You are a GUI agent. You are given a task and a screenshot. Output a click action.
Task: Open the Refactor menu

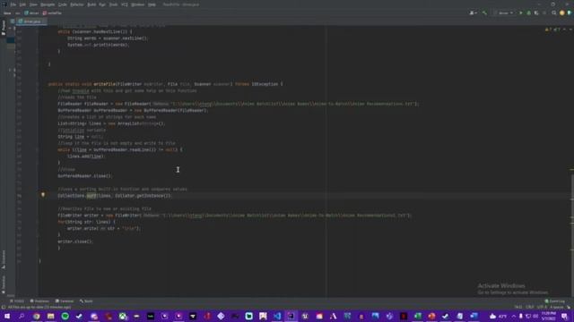point(77,4)
